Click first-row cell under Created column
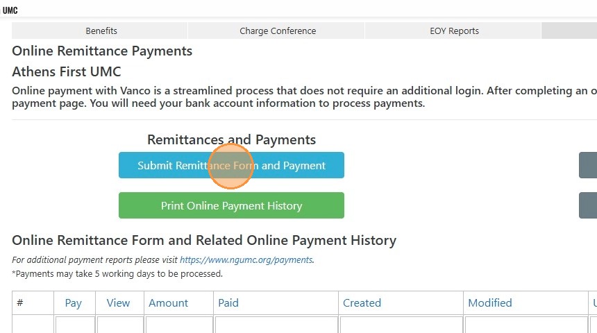Screen dimensions: 597x333 (401, 325)
